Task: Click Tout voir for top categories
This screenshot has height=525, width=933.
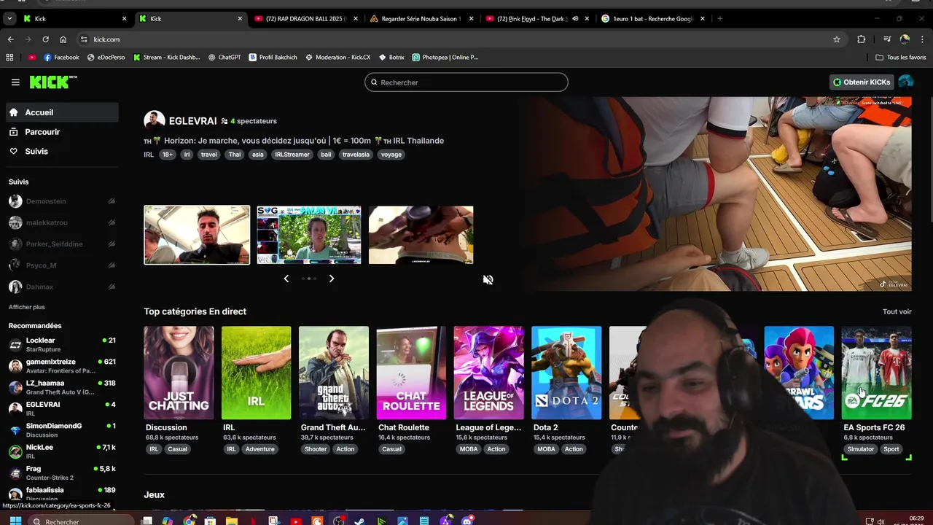Action: [897, 312]
